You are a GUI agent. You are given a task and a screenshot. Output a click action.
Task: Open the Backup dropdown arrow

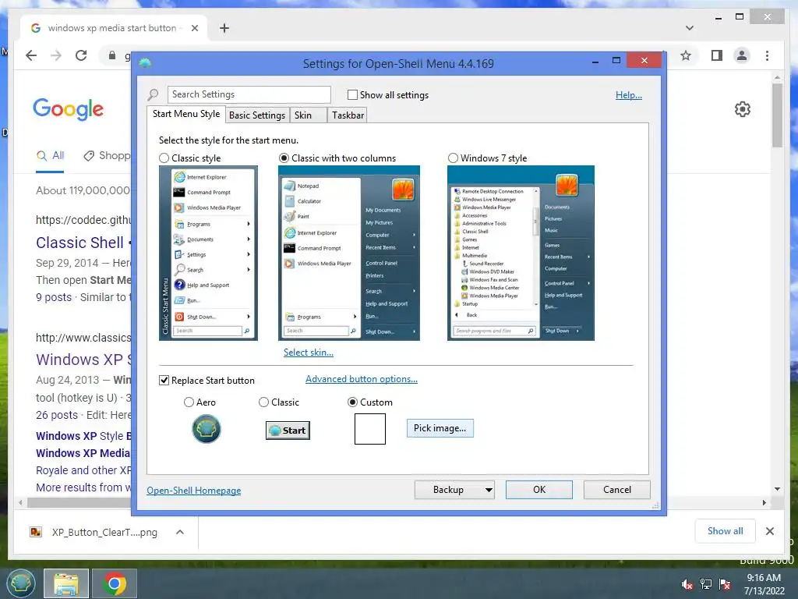(x=489, y=490)
